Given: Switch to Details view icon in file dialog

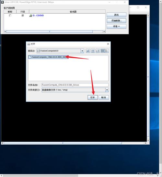Looking at the screenshot, I should click(x=107, y=51).
